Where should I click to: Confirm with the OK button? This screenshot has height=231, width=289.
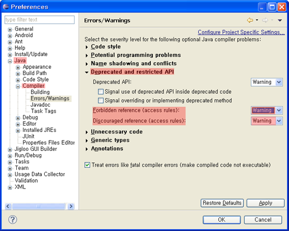pos(222,220)
